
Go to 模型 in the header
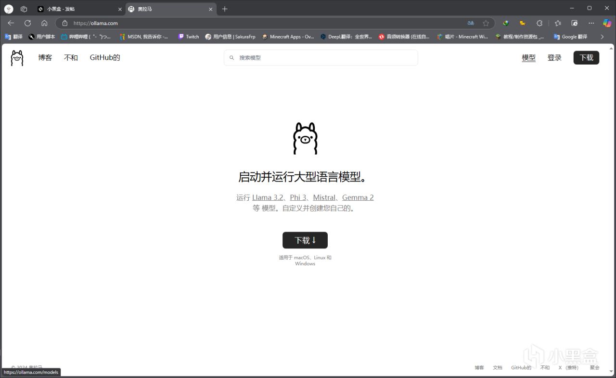coord(529,58)
